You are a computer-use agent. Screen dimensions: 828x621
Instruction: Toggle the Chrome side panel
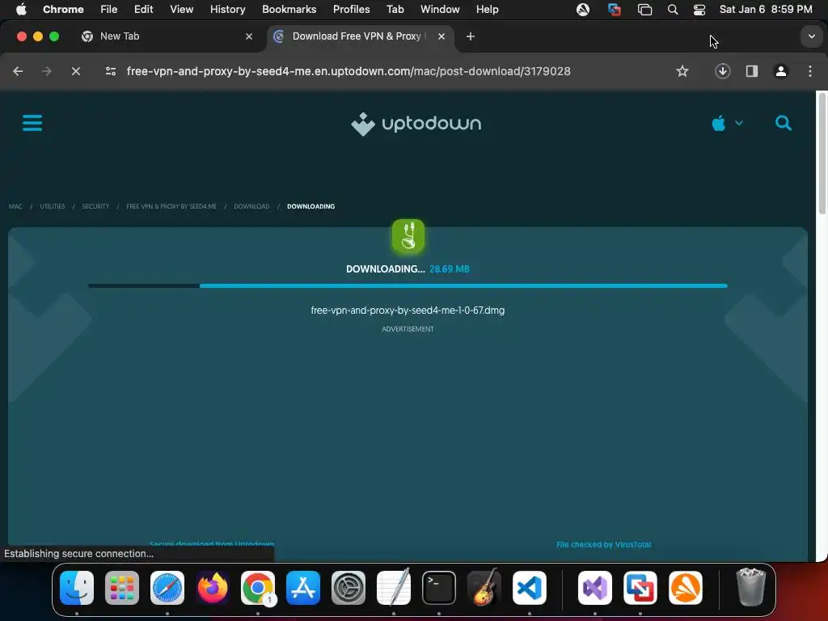click(752, 71)
